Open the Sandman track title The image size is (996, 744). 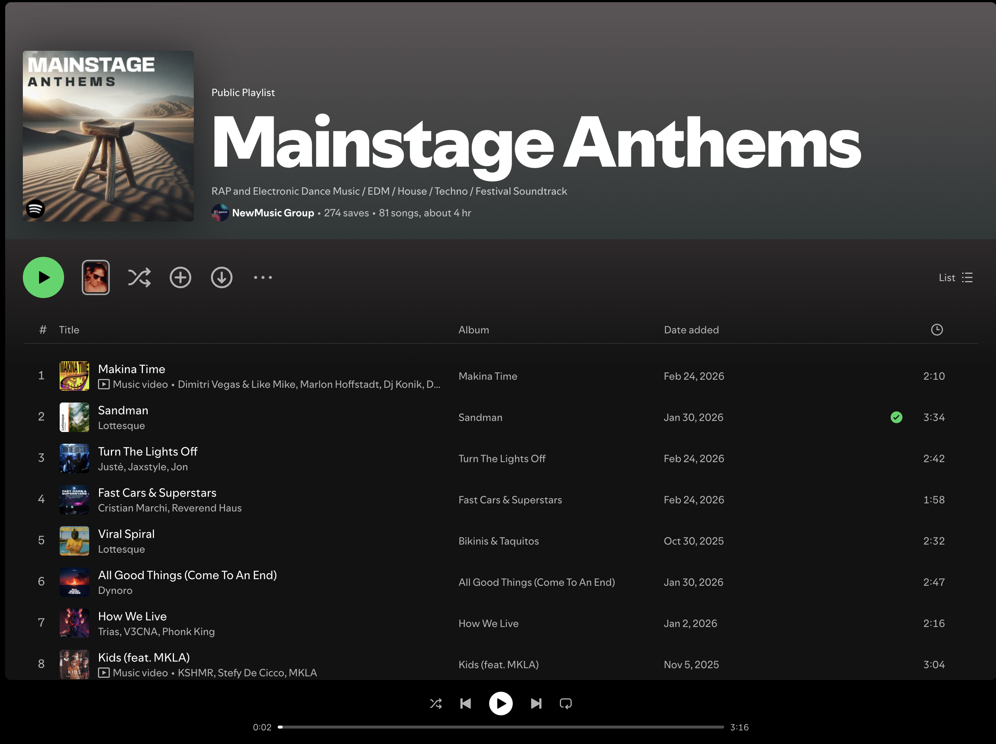coord(123,410)
